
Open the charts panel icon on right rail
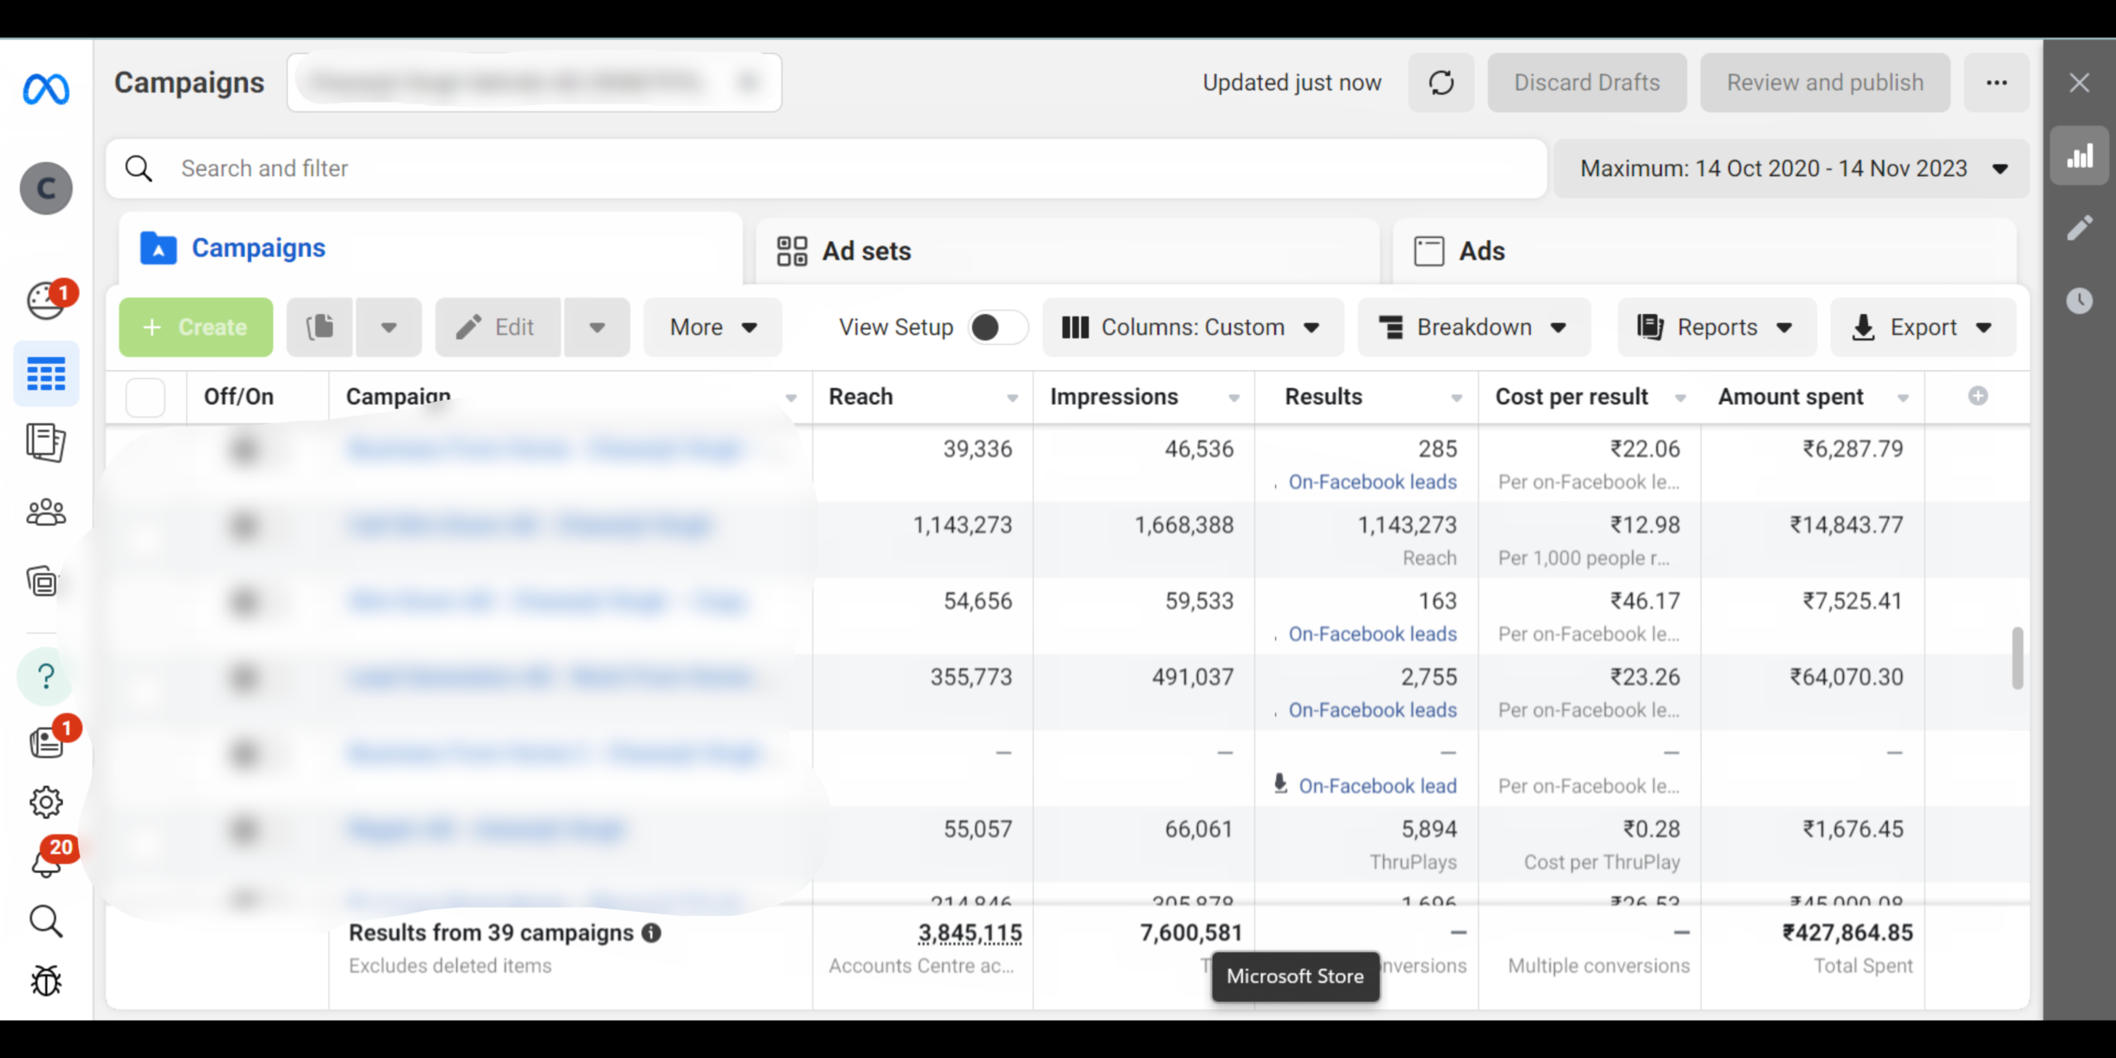[2080, 156]
